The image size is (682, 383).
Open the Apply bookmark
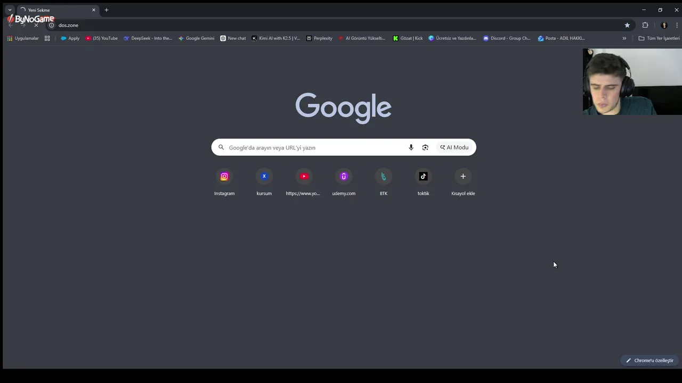coord(70,38)
